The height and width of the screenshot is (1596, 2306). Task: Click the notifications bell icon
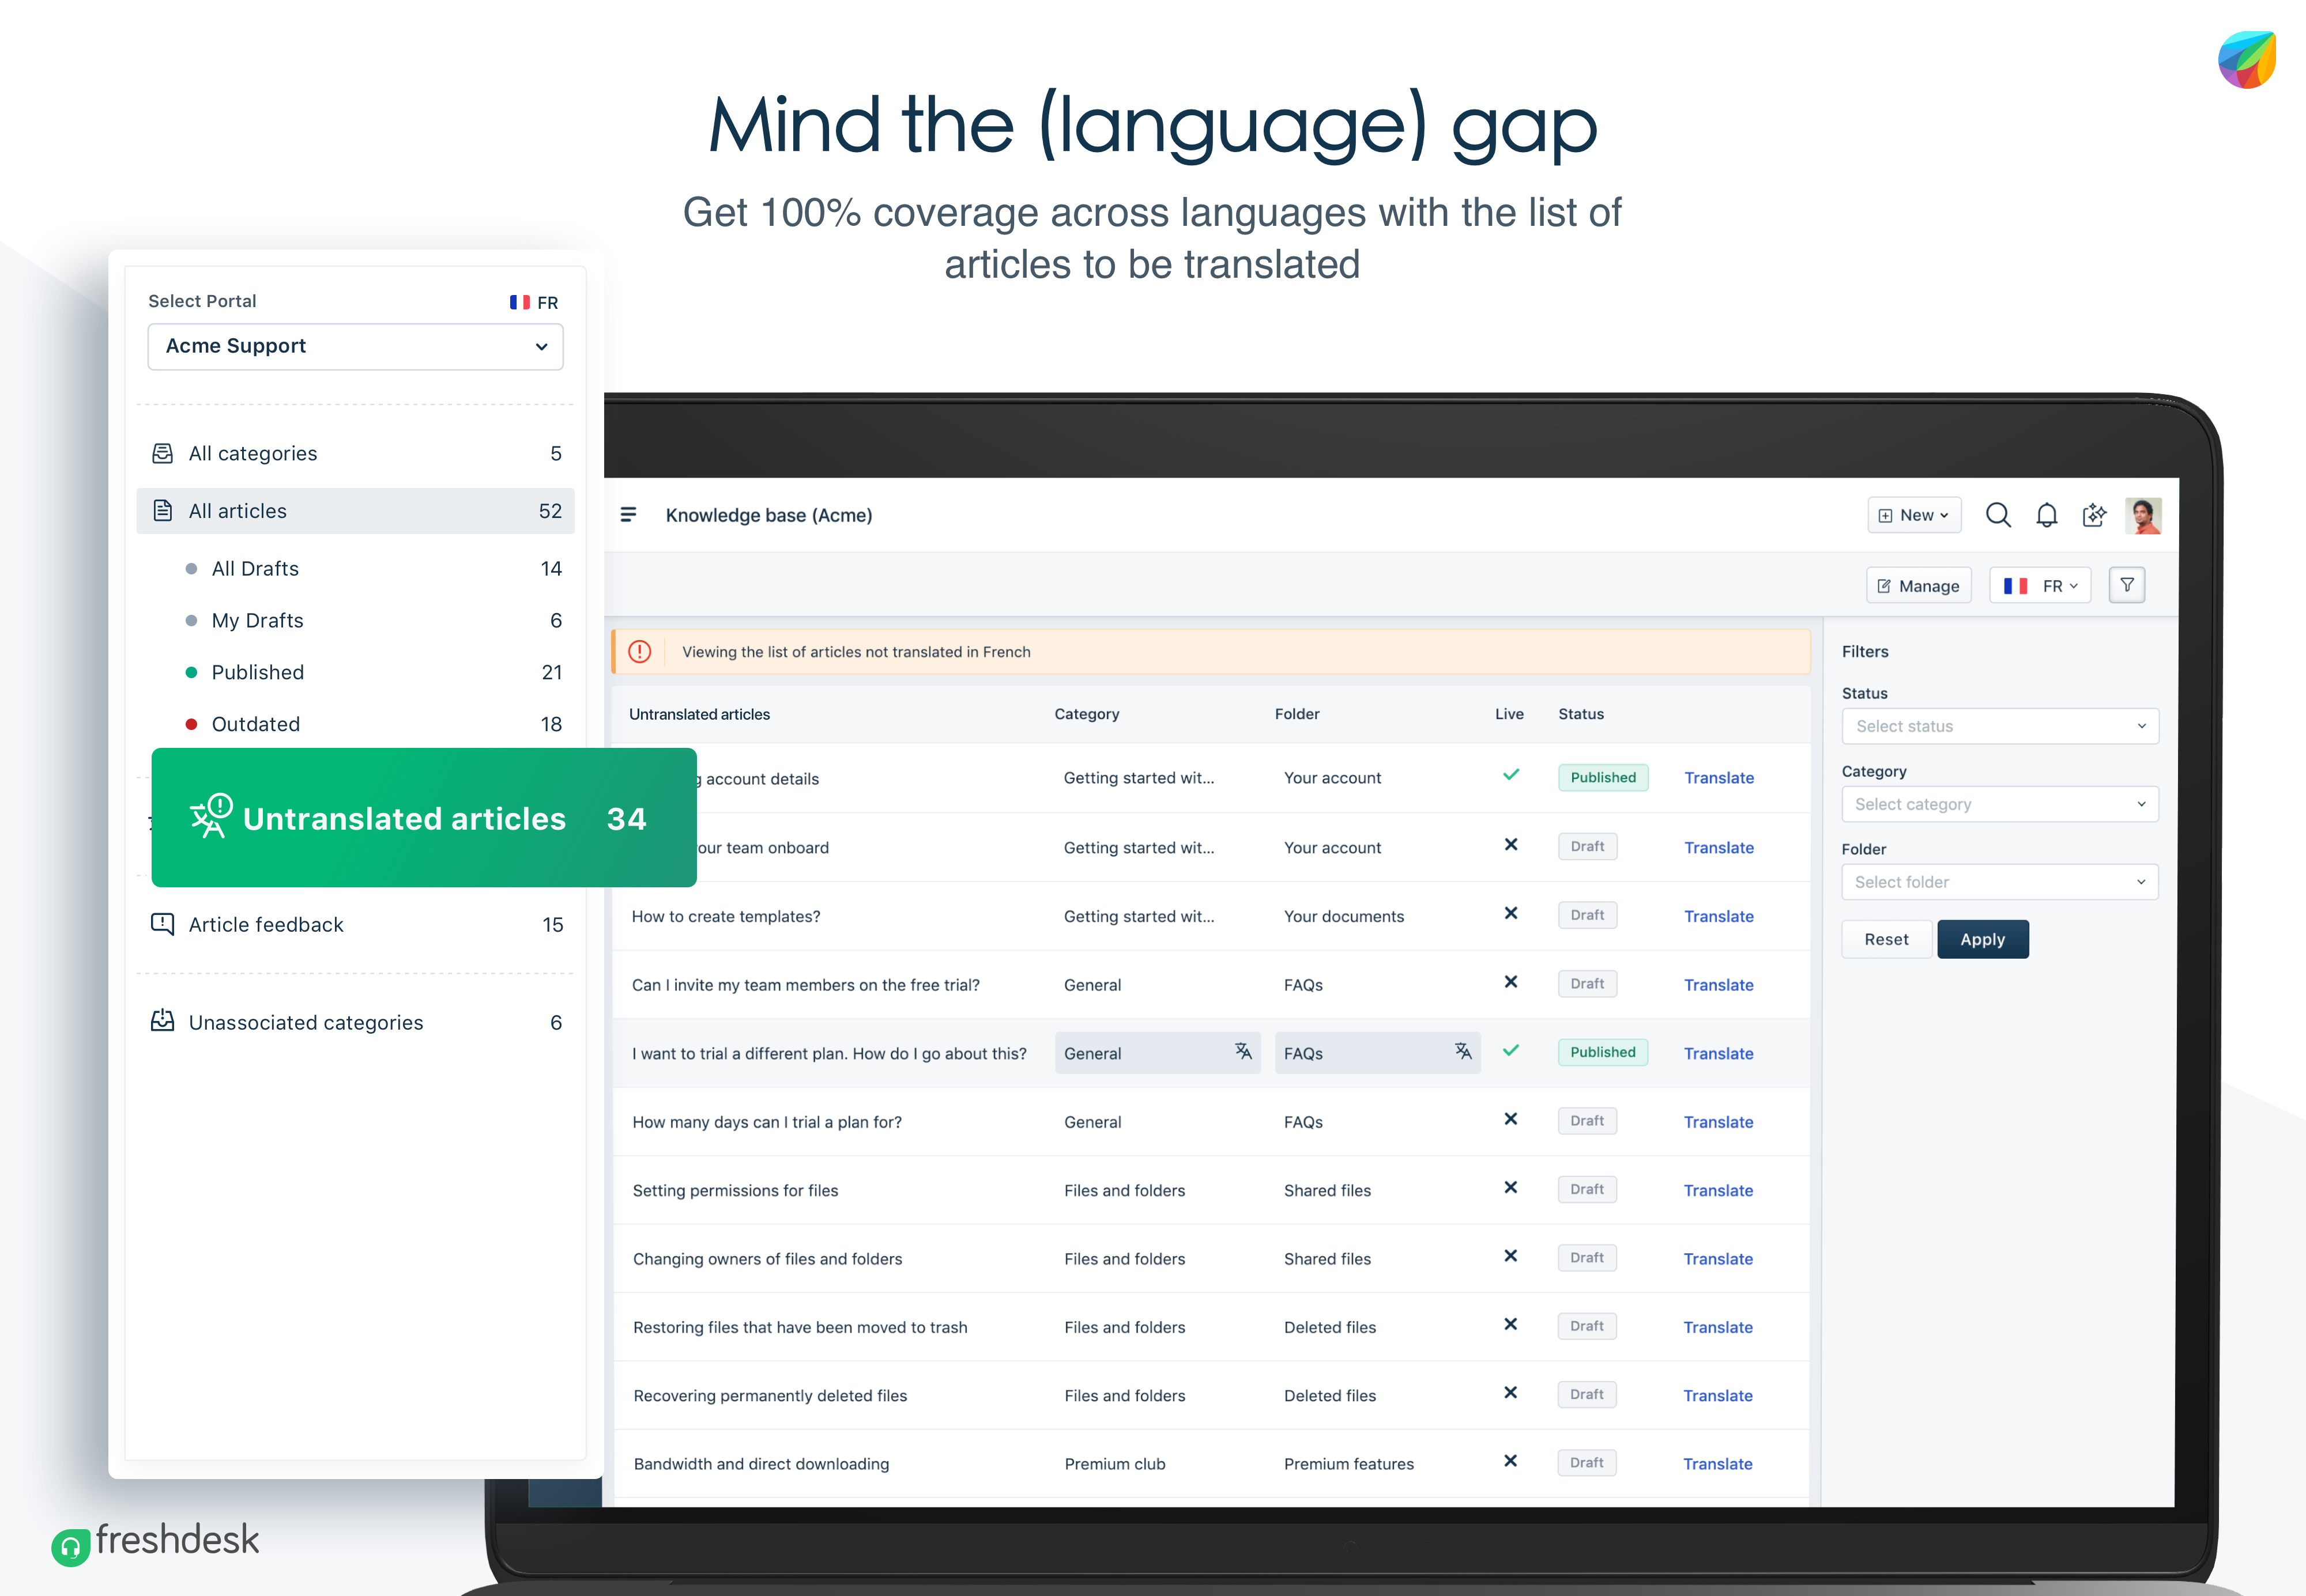point(2047,515)
